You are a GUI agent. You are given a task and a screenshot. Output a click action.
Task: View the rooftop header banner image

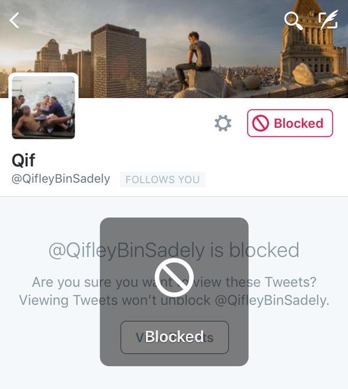click(x=174, y=49)
